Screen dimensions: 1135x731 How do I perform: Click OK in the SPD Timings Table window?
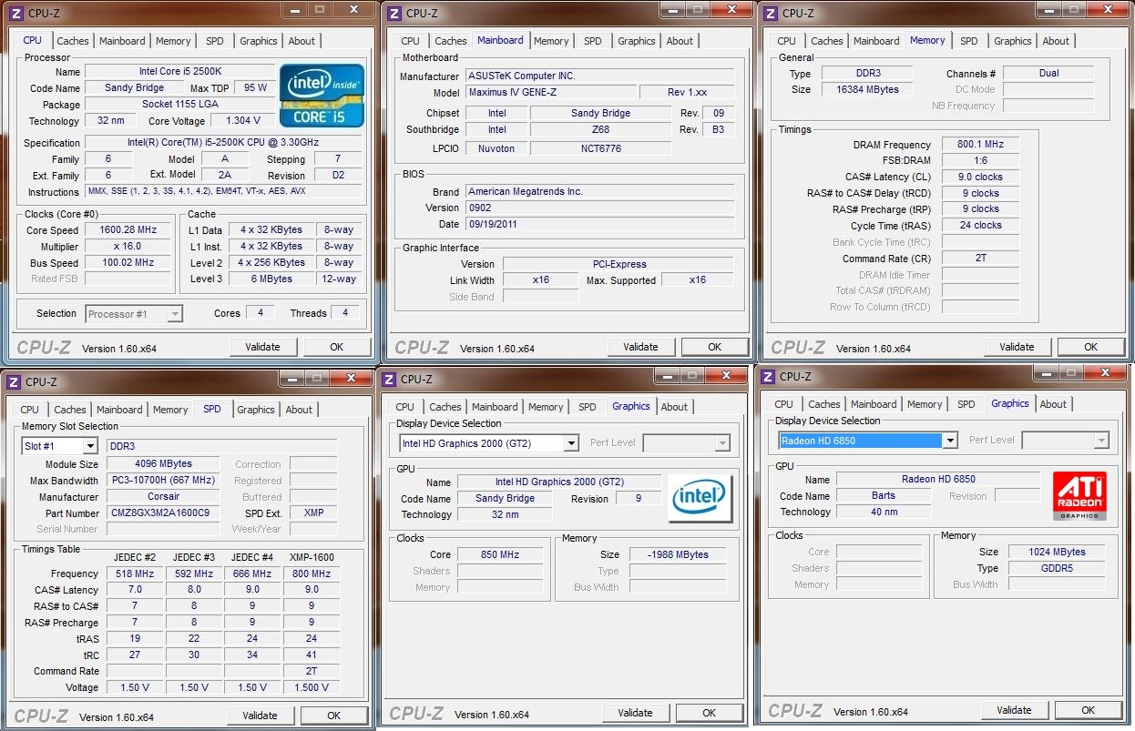(334, 716)
